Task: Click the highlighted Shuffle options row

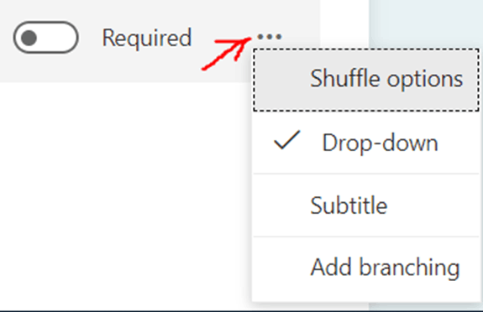Action: pyautogui.click(x=366, y=80)
